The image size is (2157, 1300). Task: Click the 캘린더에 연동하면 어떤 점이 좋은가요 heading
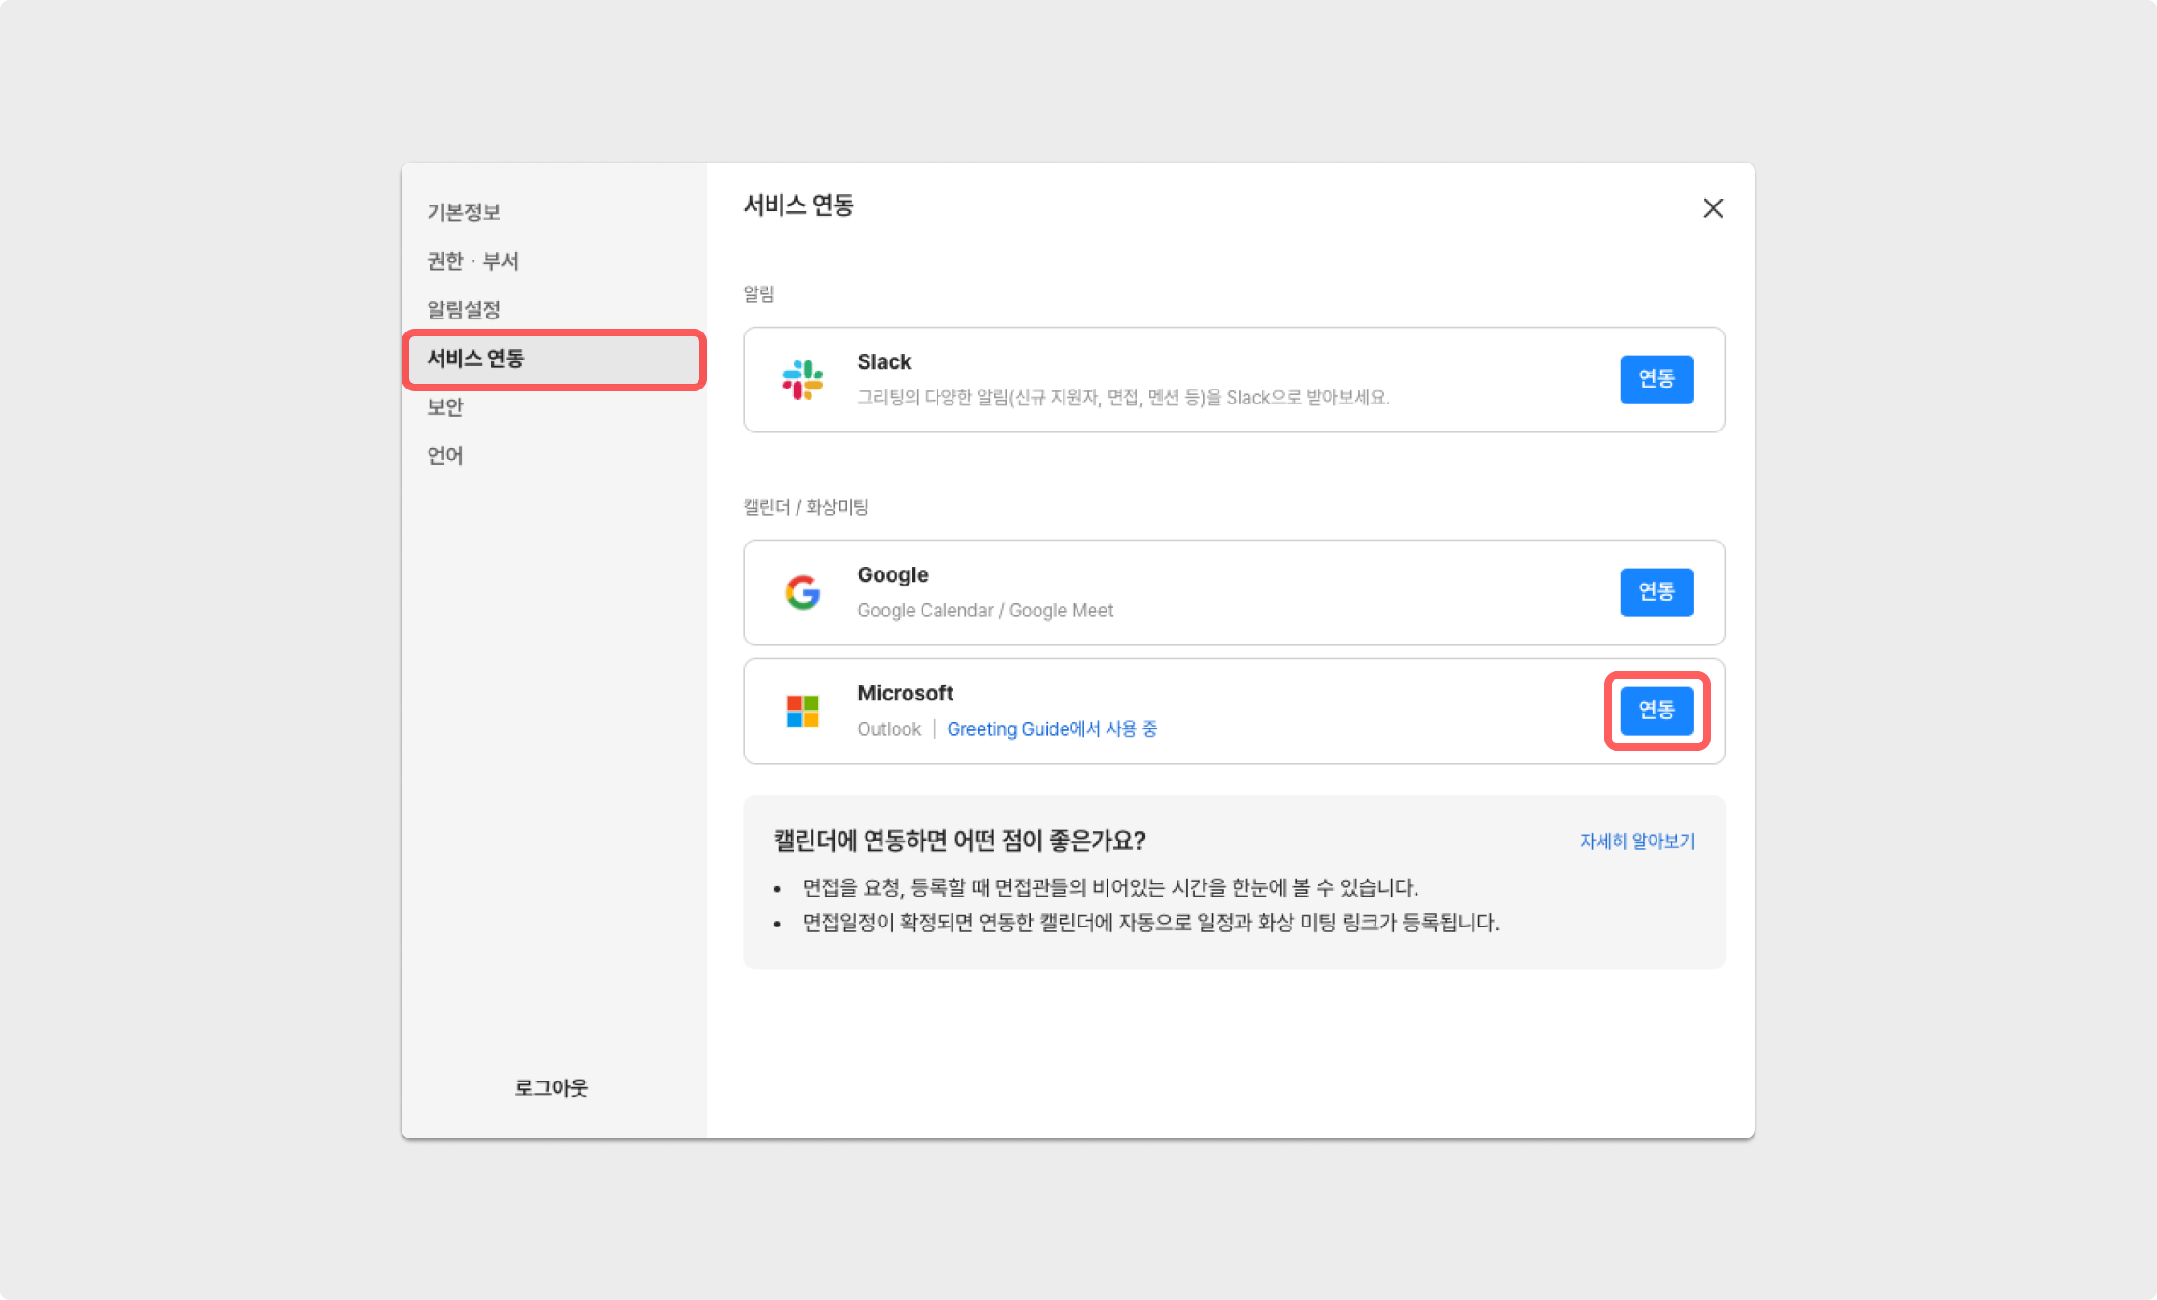[959, 841]
